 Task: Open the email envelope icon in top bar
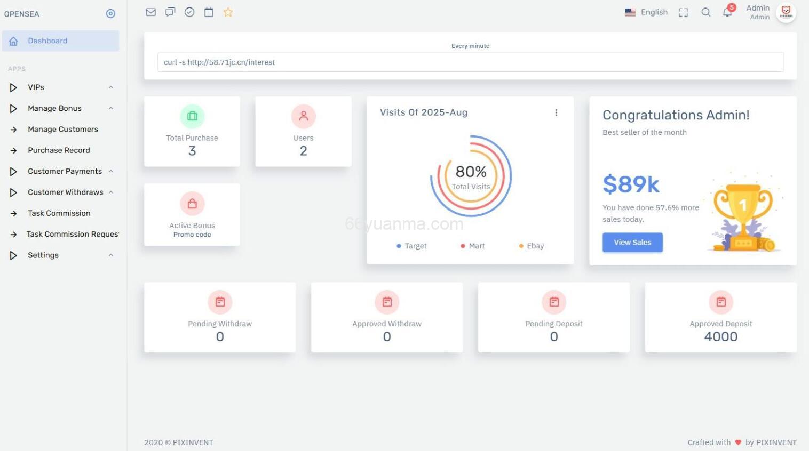(x=151, y=12)
